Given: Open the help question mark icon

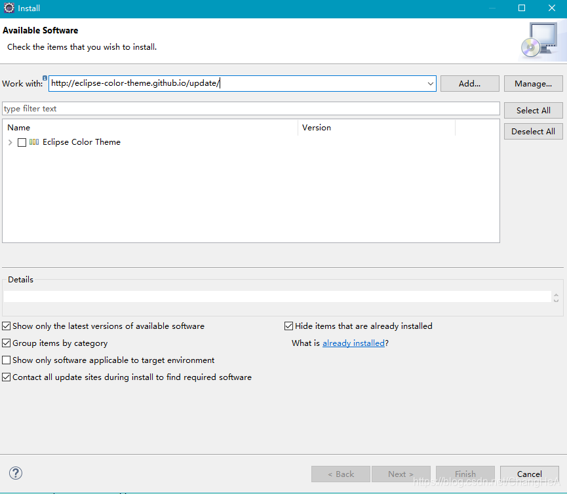Looking at the screenshot, I should tap(16, 473).
